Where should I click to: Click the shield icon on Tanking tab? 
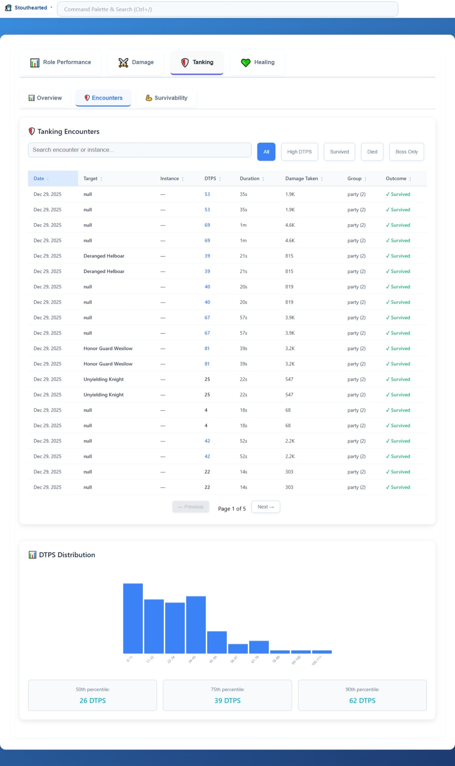(x=185, y=62)
